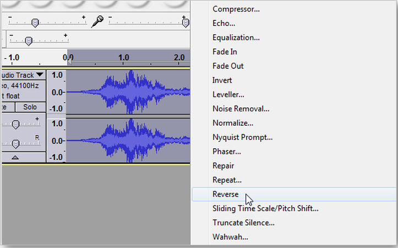Click the playback speed slider handle
The width and height of the screenshot is (398, 248).
pyautogui.click(x=29, y=41)
